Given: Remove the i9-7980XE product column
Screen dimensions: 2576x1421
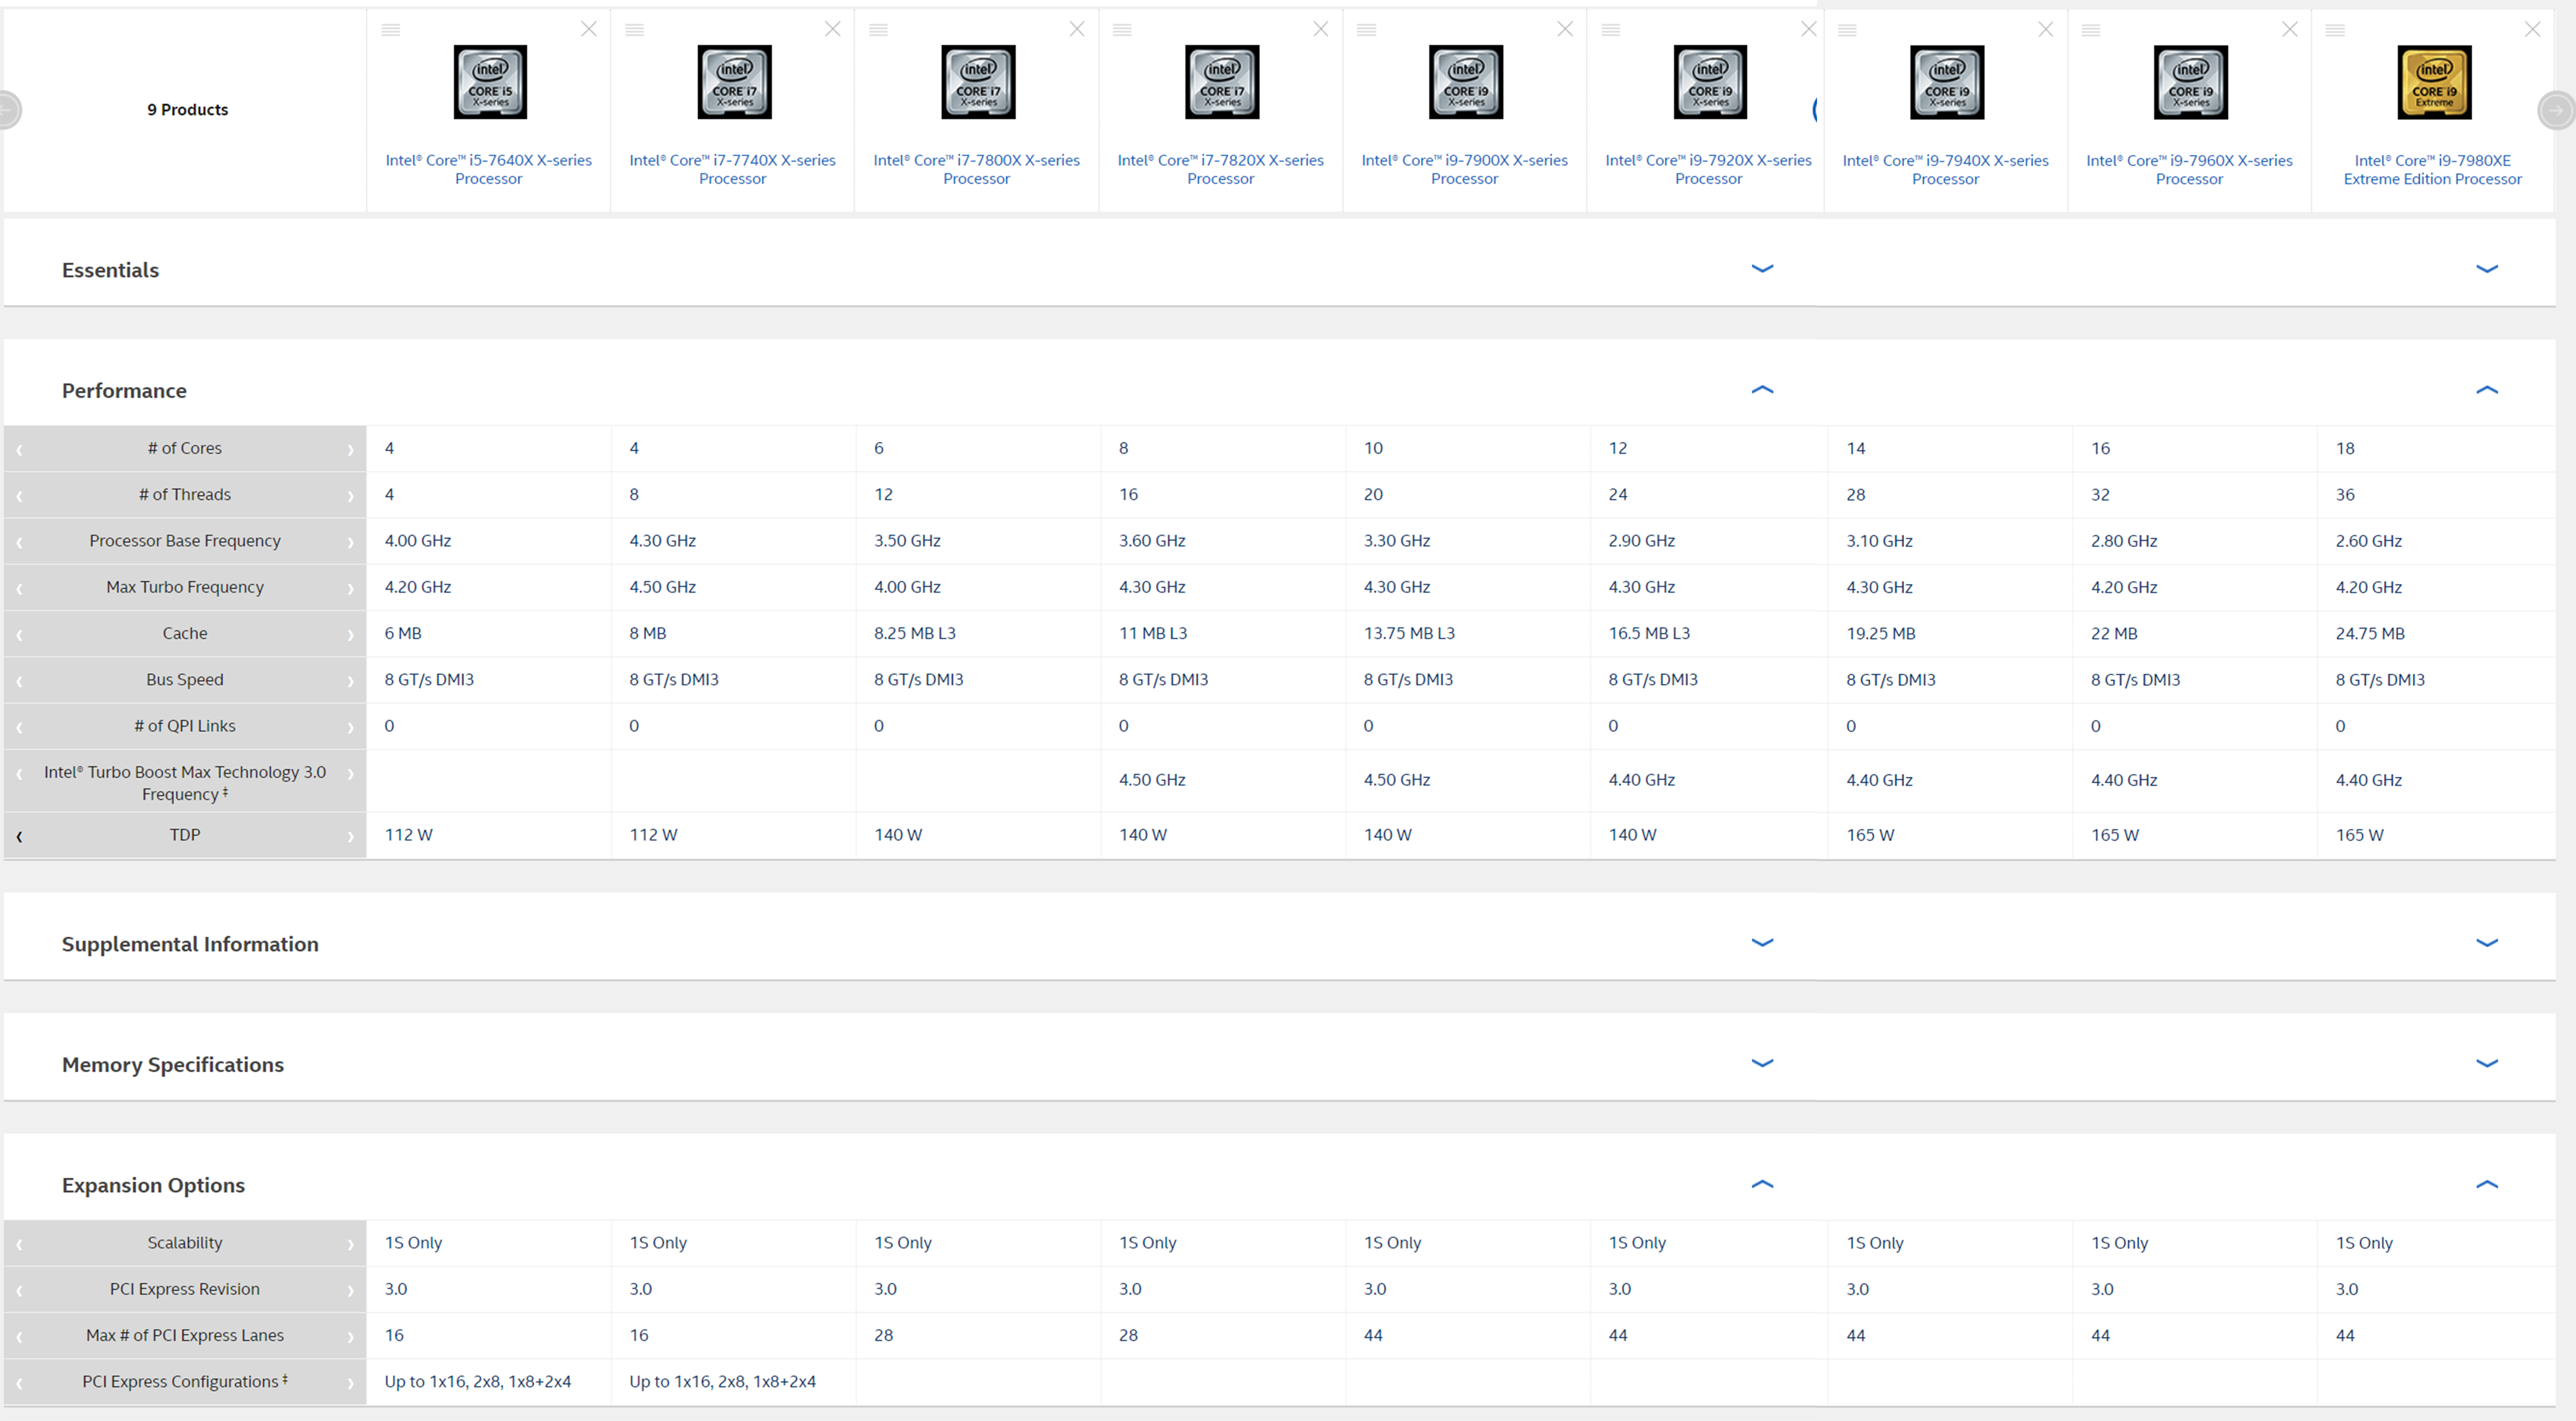Looking at the screenshot, I should pyautogui.click(x=2533, y=29).
